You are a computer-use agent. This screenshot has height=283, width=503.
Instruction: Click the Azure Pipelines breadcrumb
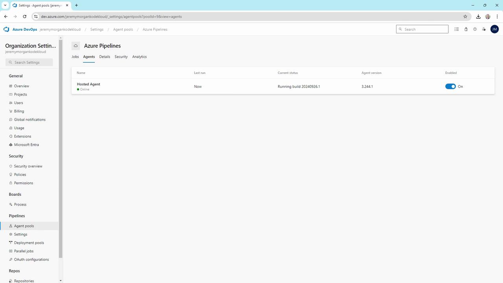pyautogui.click(x=155, y=29)
